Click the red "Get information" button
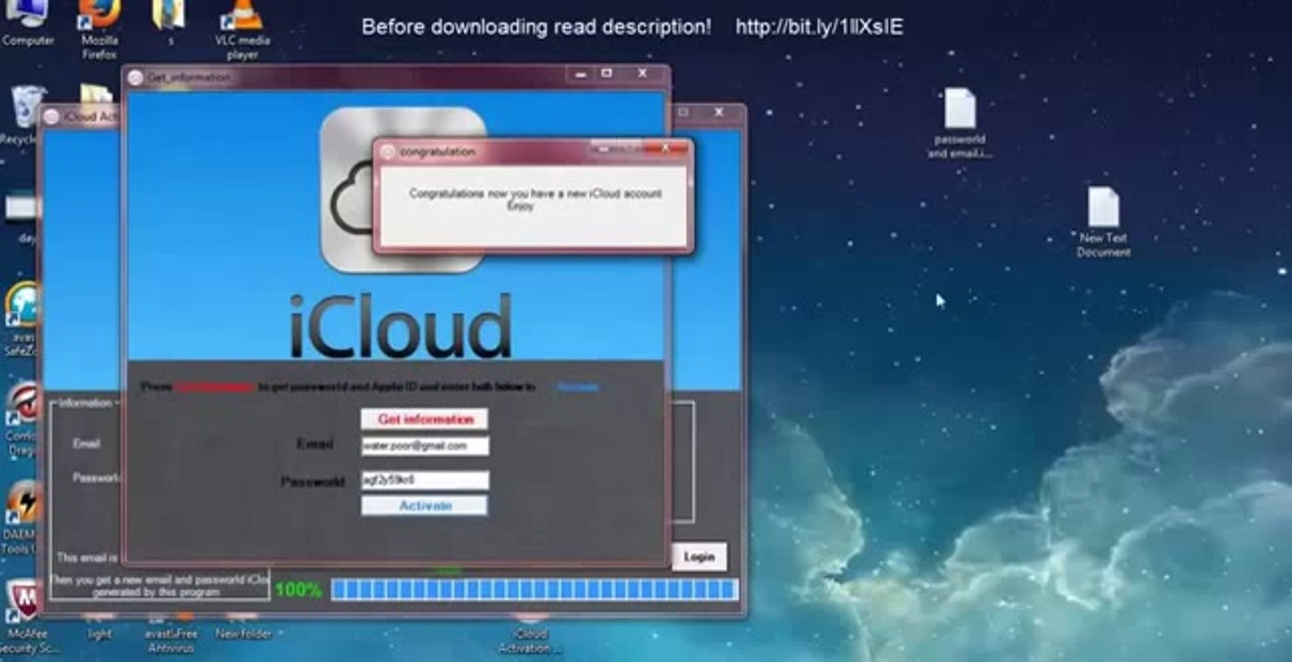This screenshot has width=1292, height=662. [424, 419]
